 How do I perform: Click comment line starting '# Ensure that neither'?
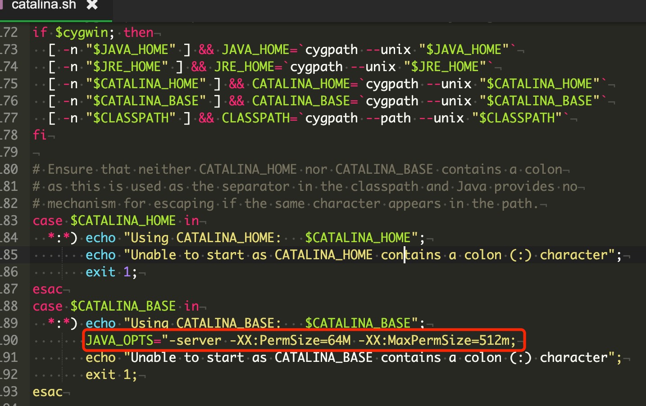pyautogui.click(x=297, y=169)
